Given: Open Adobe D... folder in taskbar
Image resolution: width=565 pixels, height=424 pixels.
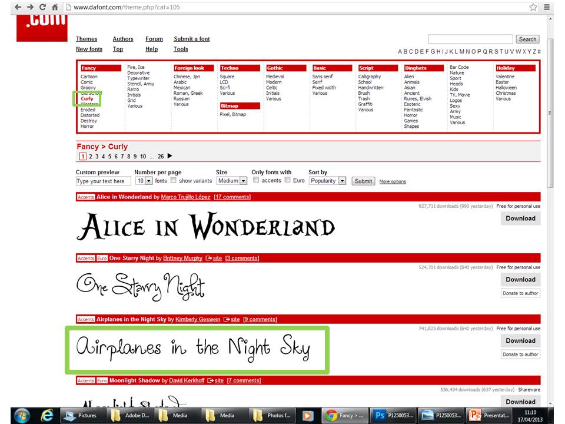Looking at the screenshot, I should pyautogui.click(x=131, y=416).
